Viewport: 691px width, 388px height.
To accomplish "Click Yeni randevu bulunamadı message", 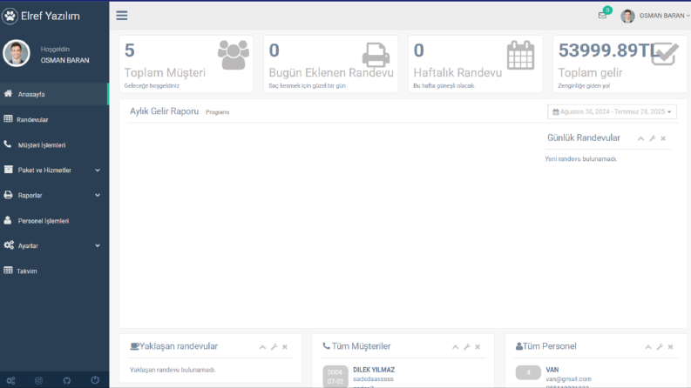I will [581, 159].
